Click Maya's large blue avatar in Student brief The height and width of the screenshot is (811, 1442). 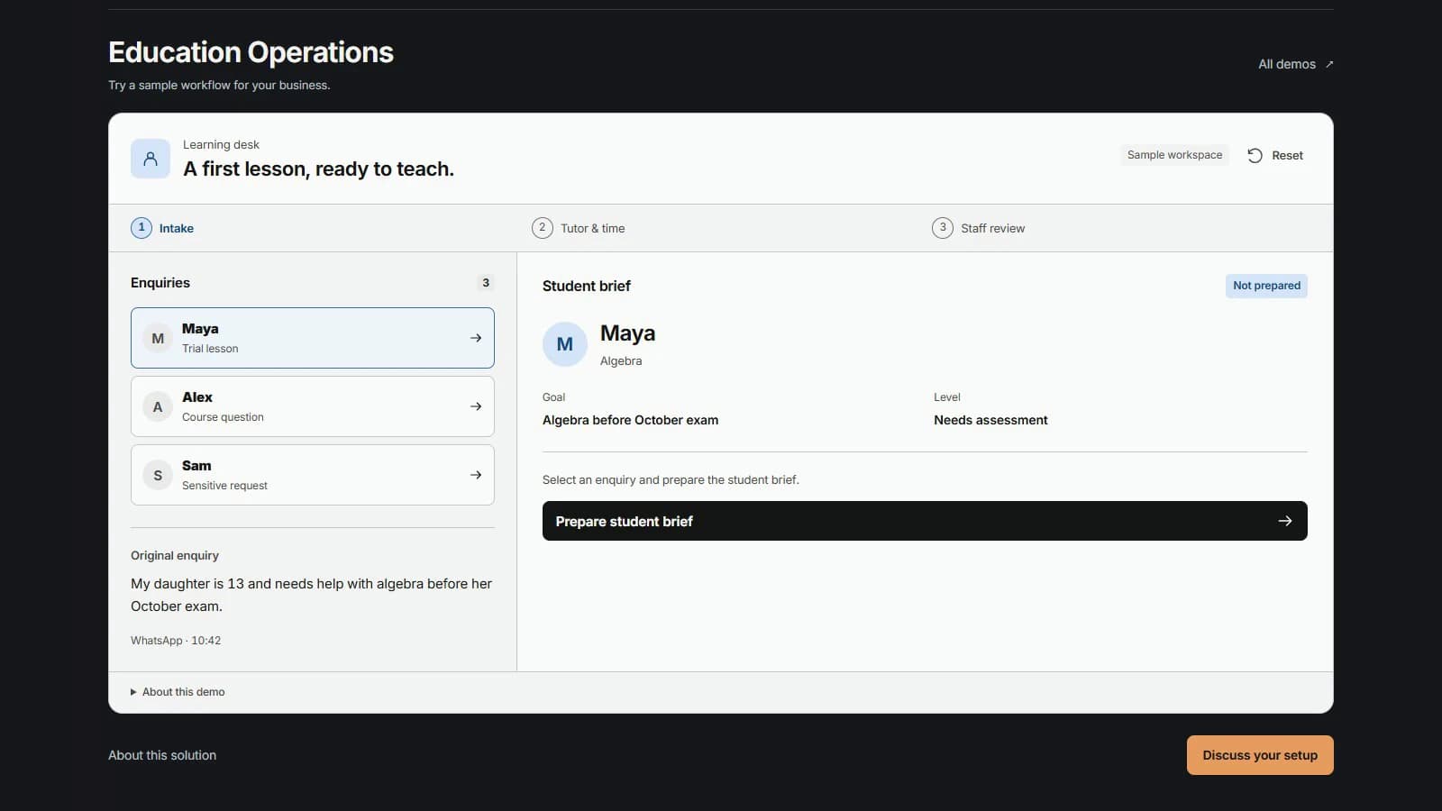tap(565, 344)
